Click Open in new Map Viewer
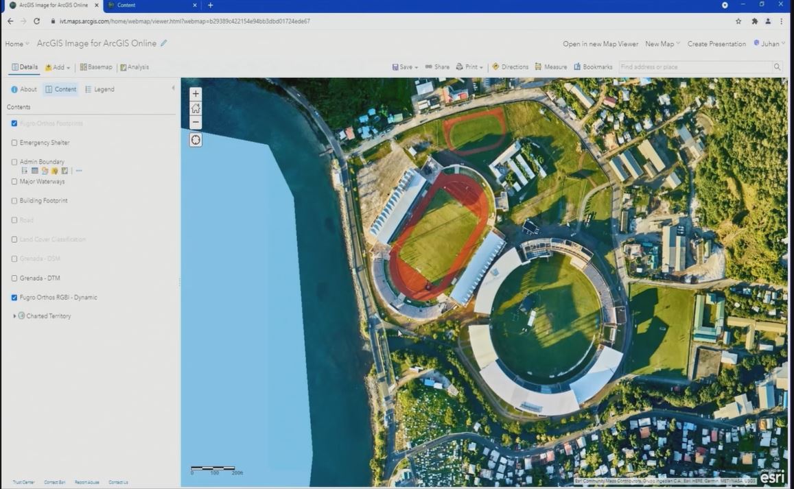 [600, 44]
